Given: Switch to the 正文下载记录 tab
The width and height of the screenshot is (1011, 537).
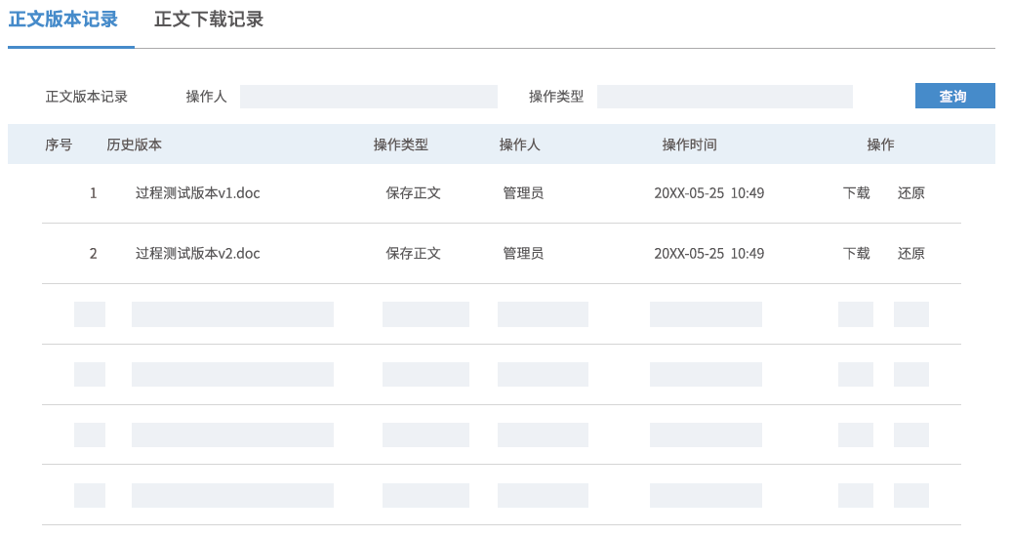Looking at the screenshot, I should pyautogui.click(x=209, y=20).
